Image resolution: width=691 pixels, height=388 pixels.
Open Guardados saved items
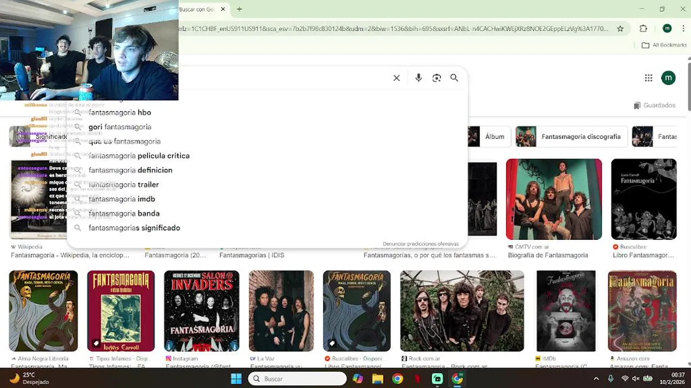[x=654, y=106]
